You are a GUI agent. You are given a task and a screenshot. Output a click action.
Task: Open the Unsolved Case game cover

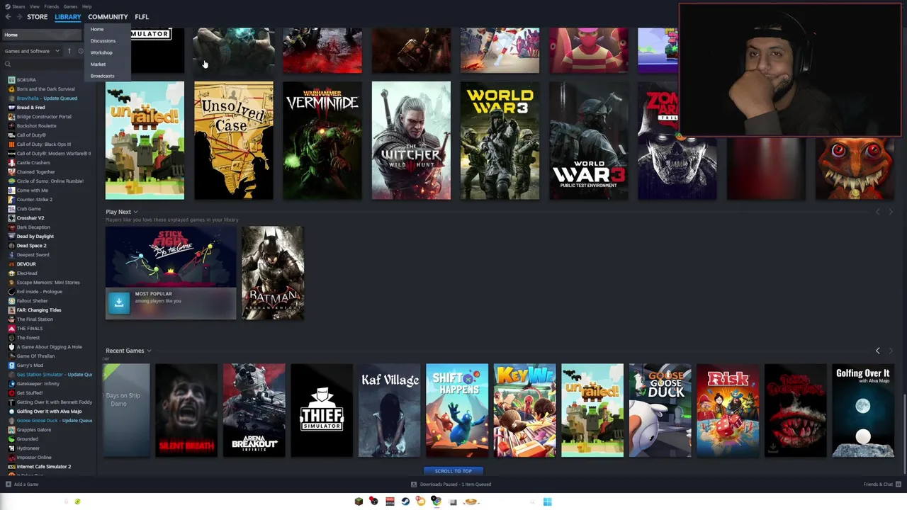point(234,140)
